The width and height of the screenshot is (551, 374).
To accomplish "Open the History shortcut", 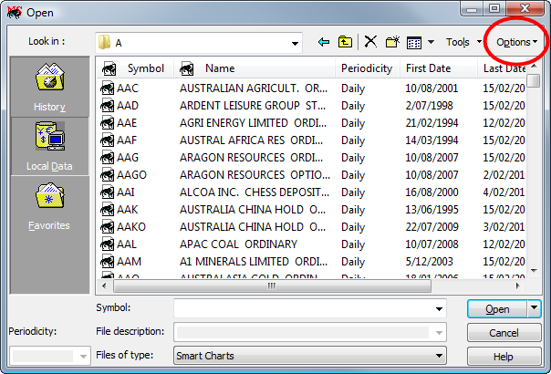I will coord(50,88).
